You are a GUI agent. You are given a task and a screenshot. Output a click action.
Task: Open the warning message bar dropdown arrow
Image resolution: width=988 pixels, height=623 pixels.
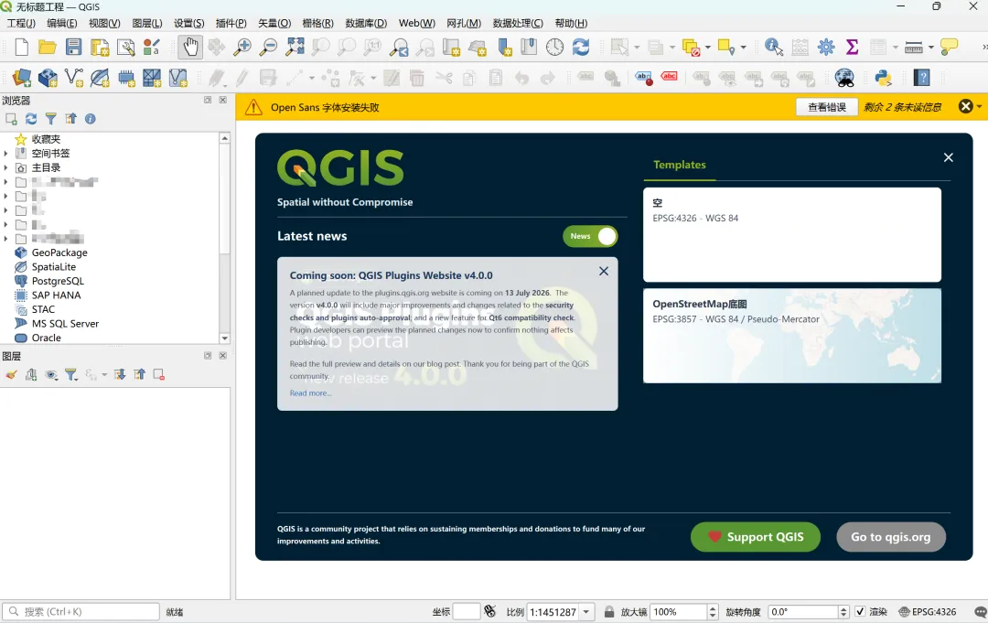click(x=979, y=106)
